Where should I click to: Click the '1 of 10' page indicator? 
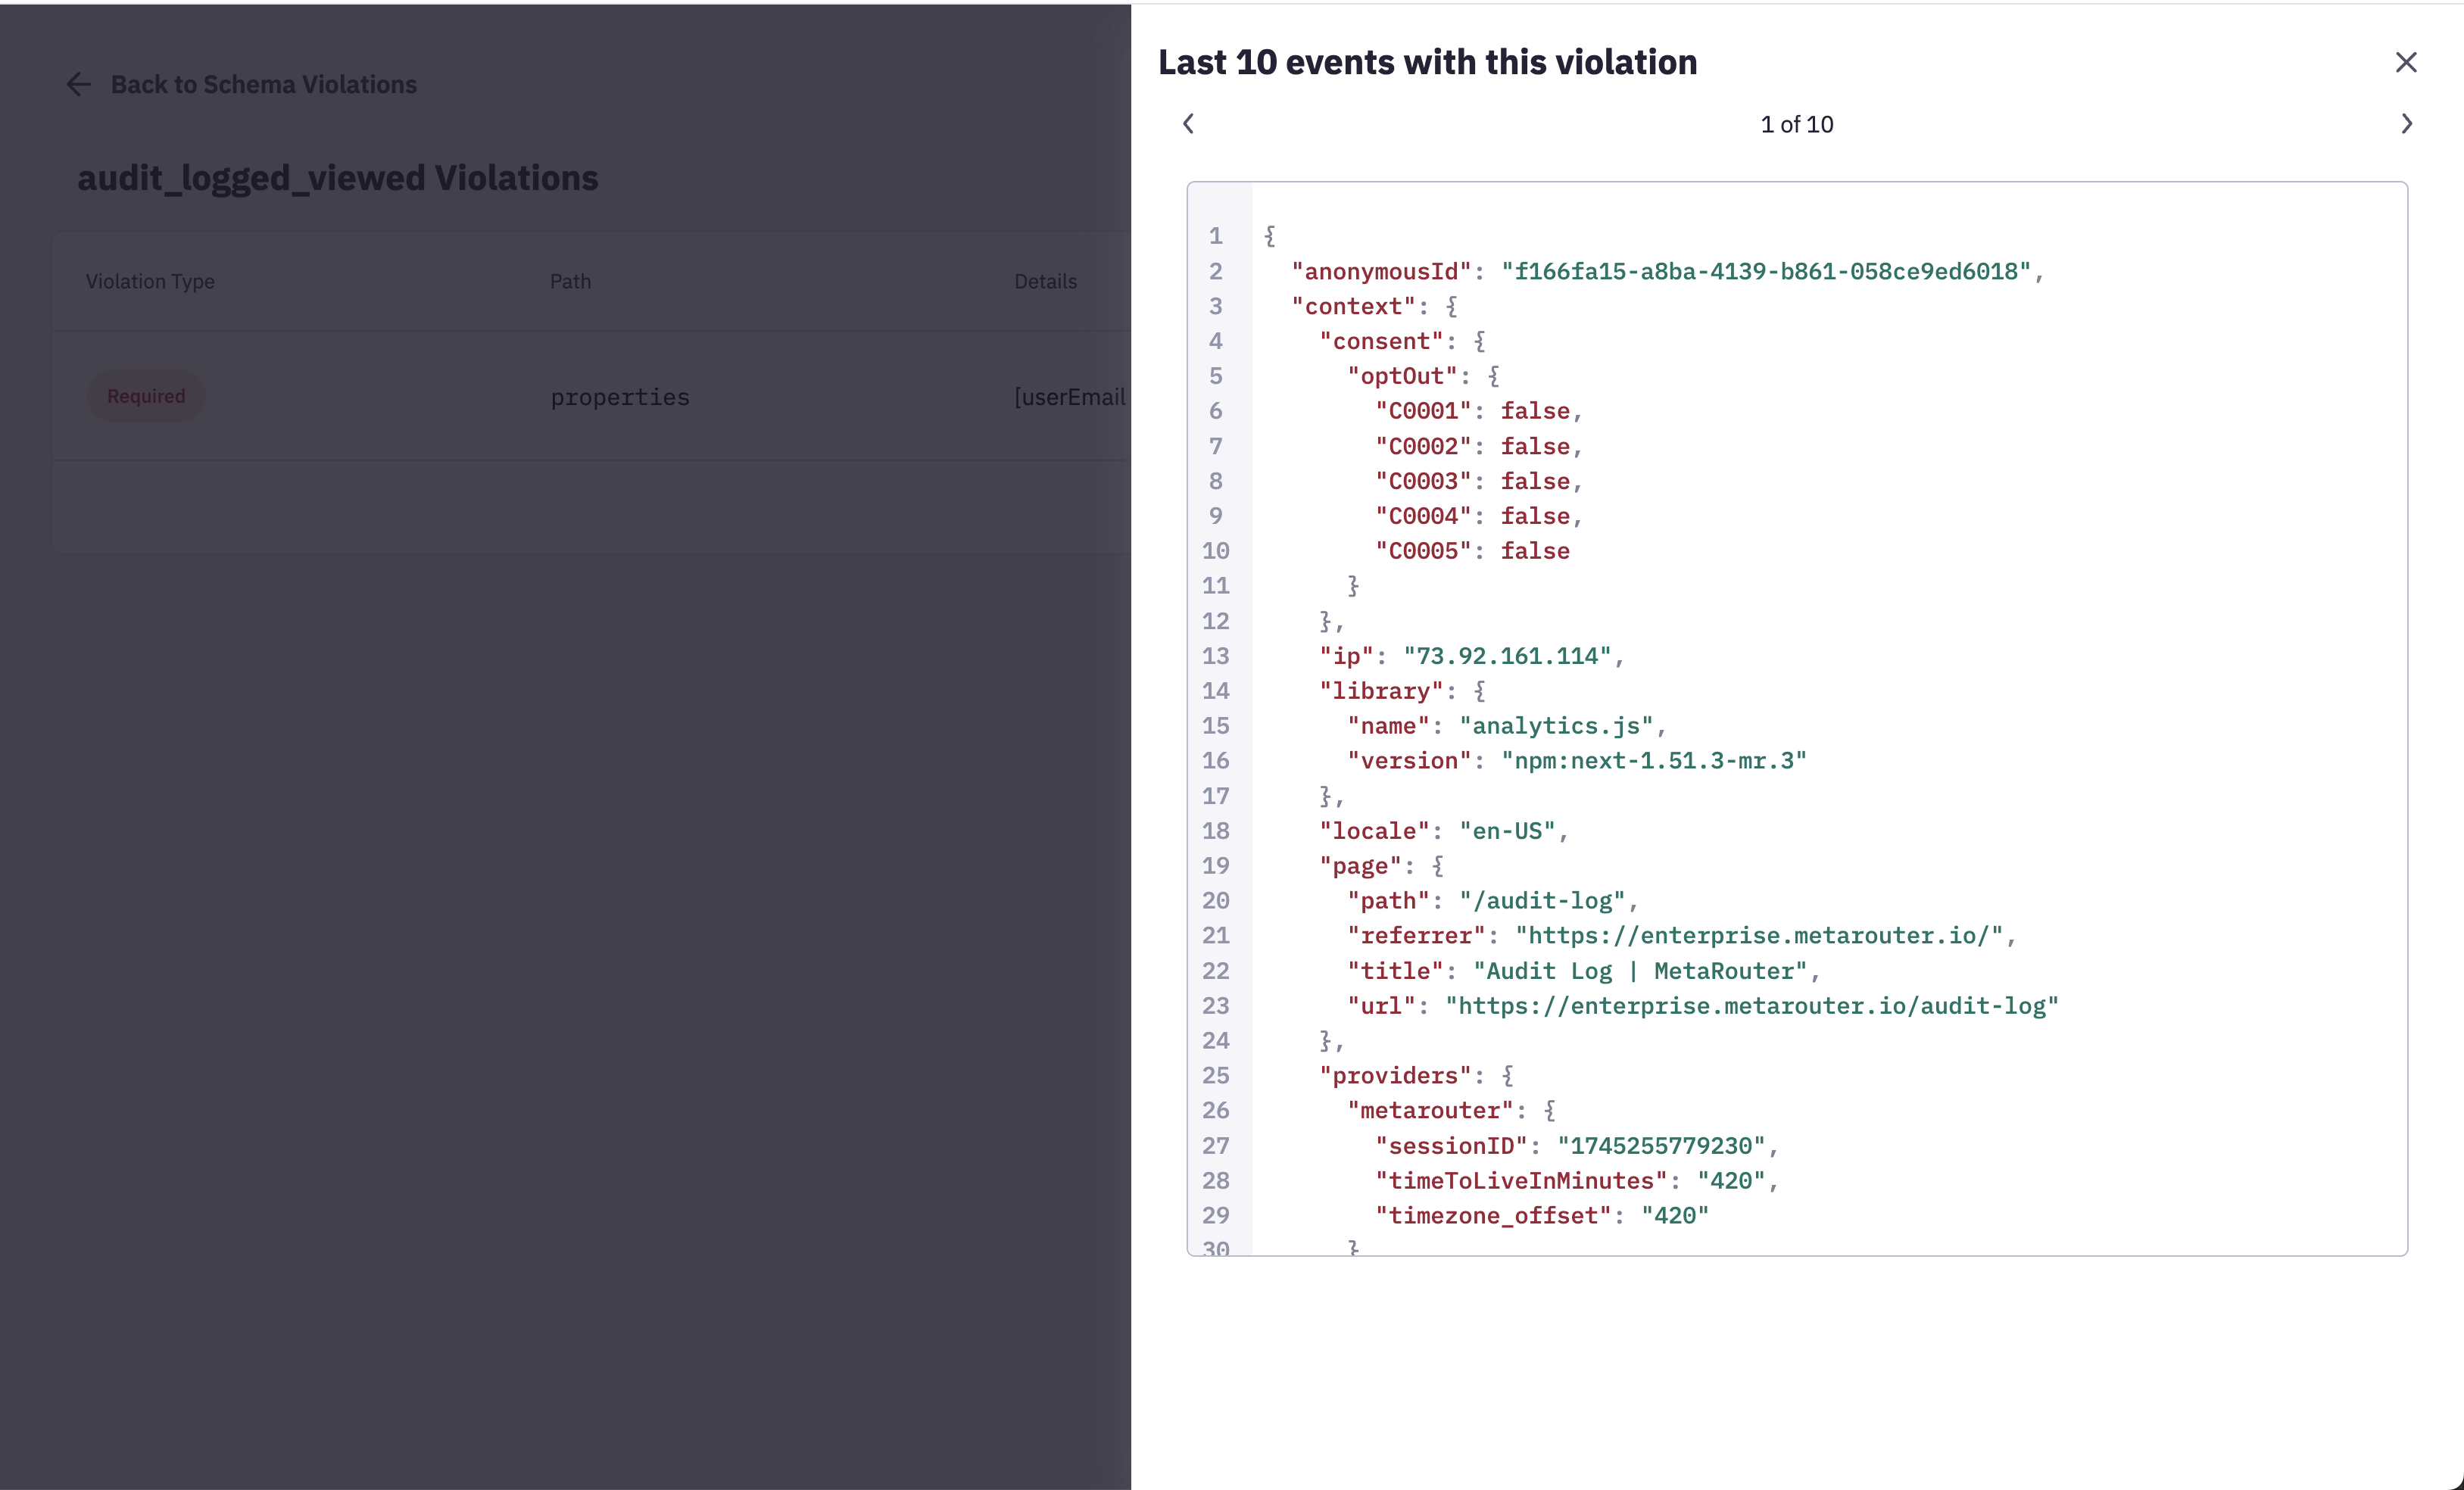coord(1796,125)
